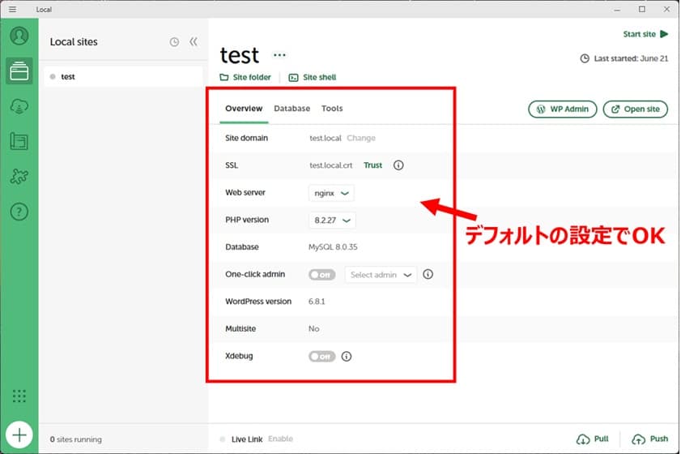Click the test.local domain text

(x=326, y=138)
